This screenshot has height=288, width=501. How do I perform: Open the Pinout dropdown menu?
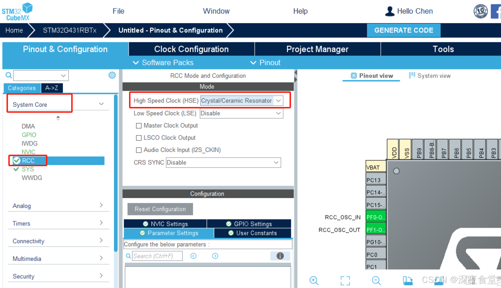(265, 63)
